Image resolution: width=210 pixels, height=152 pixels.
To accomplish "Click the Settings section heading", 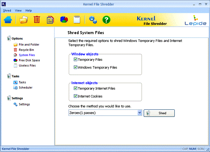I will 17,98.
